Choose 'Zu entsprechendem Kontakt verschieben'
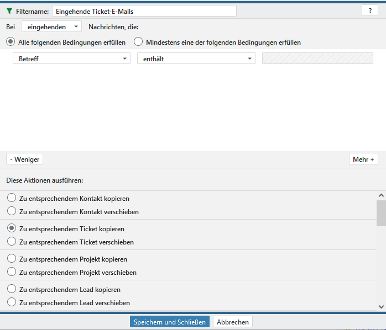The height and width of the screenshot is (330, 386). 12,211
